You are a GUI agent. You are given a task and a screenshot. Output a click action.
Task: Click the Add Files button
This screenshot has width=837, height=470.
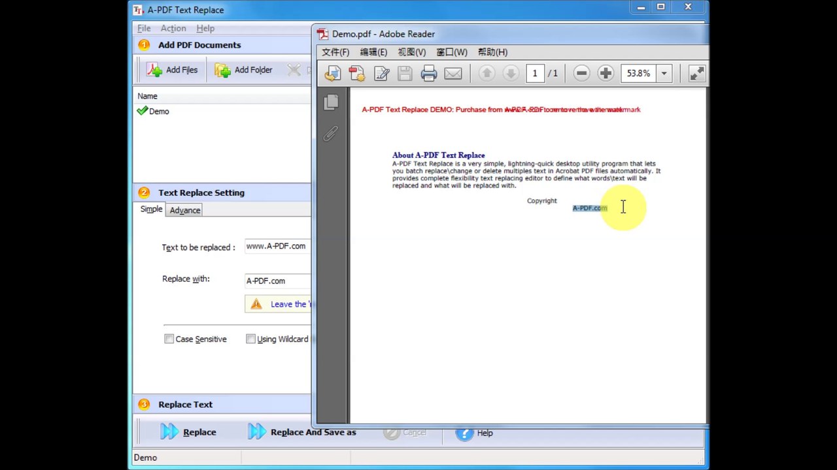[x=172, y=70]
